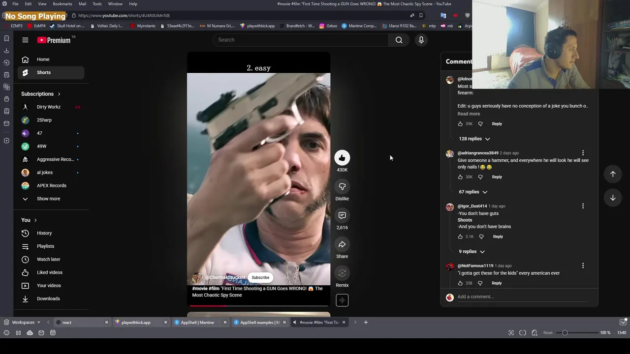The image size is (630, 354).
Task: Bookmark this page from address bar
Action: point(421,15)
